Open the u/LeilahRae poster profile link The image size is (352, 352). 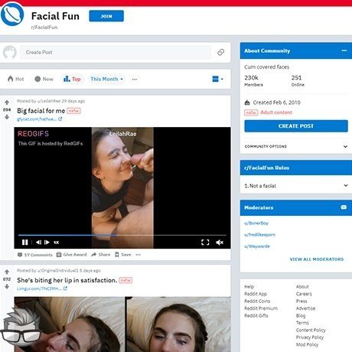pyautogui.click(x=49, y=101)
